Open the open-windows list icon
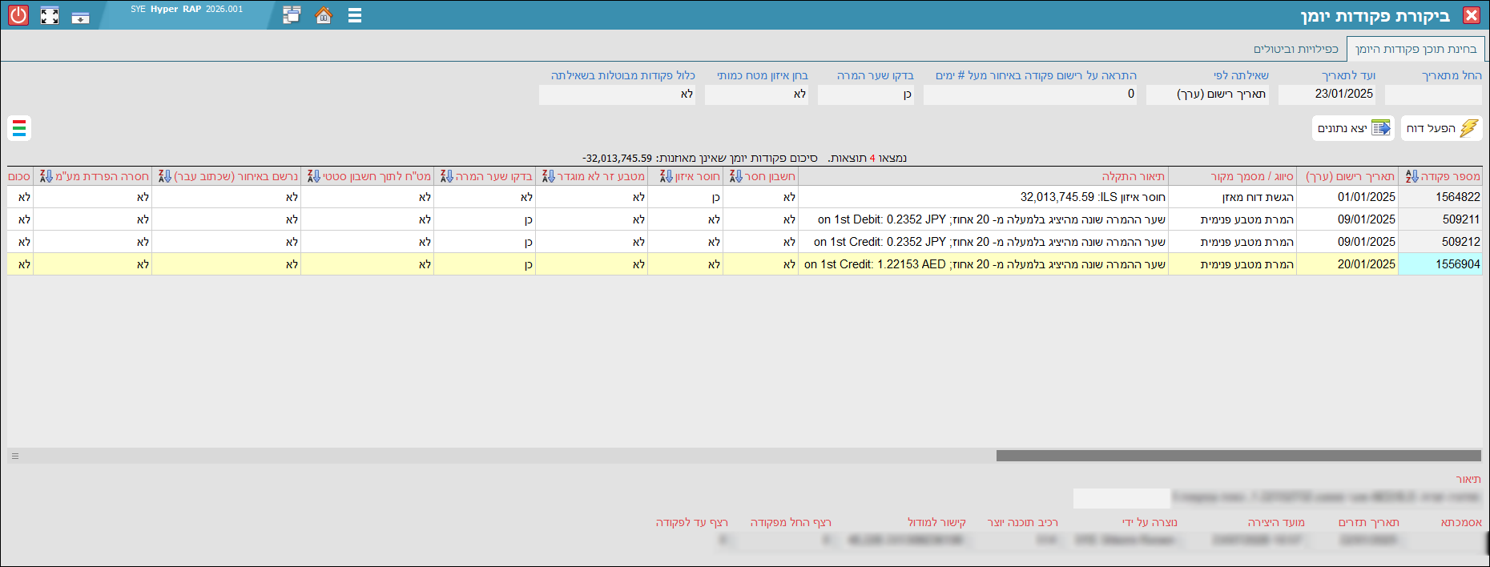The image size is (1490, 567). (x=292, y=15)
